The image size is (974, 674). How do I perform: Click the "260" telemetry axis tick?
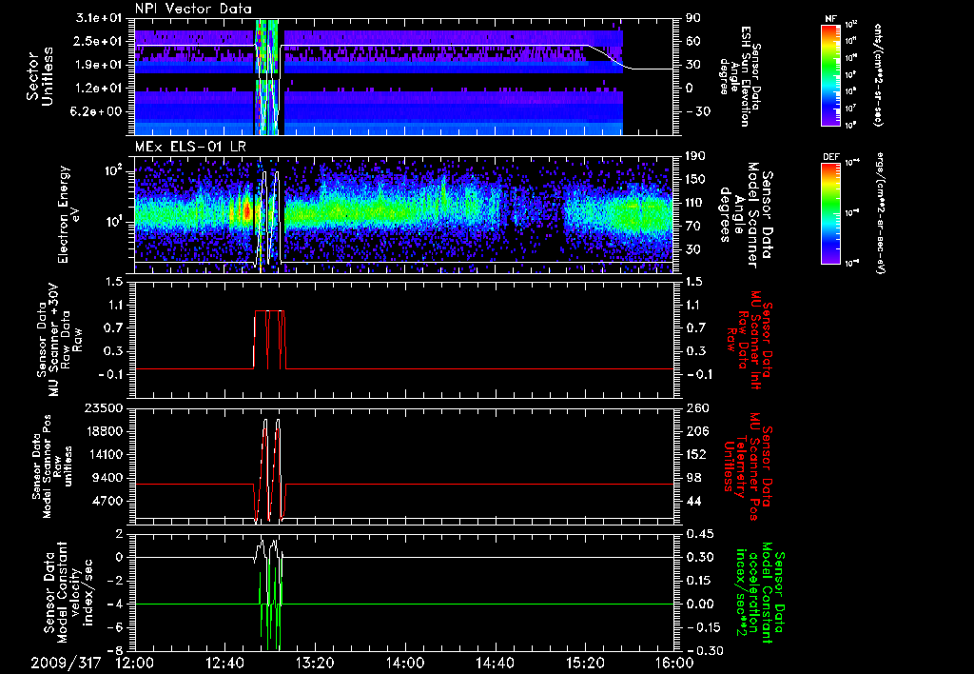[x=697, y=407]
